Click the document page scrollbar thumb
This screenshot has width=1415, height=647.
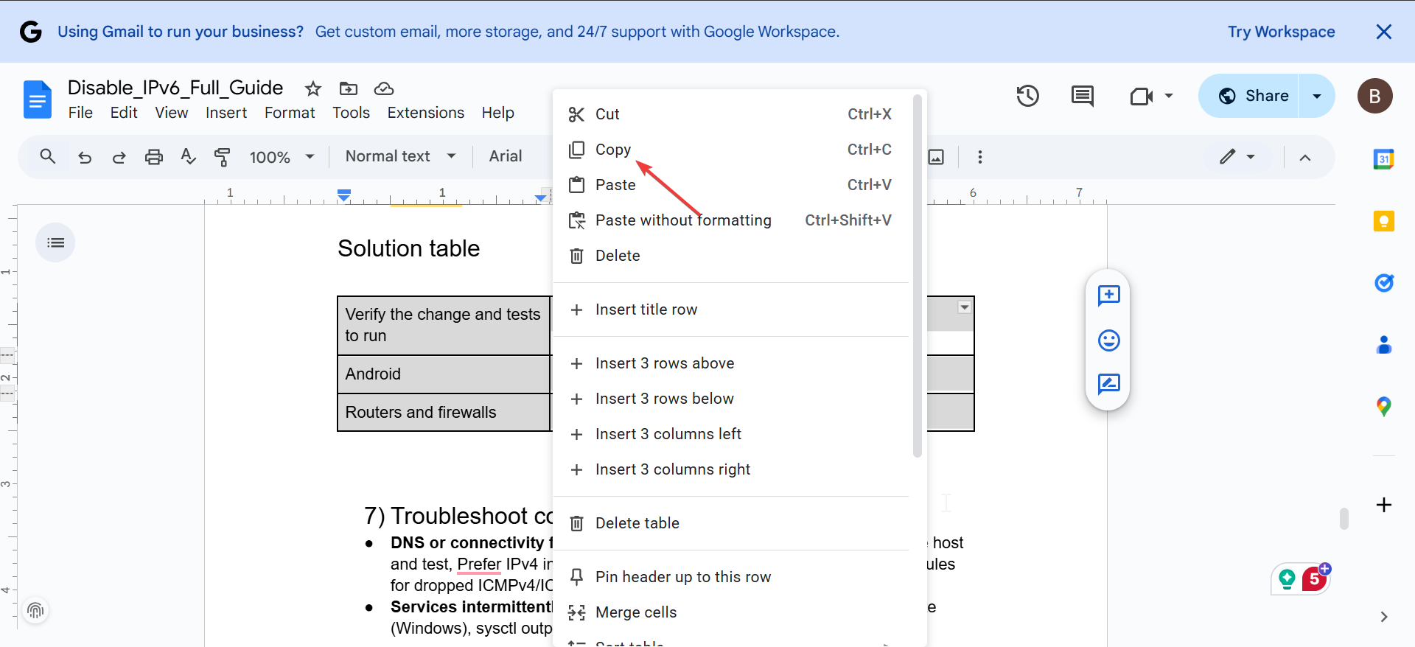(x=1344, y=518)
